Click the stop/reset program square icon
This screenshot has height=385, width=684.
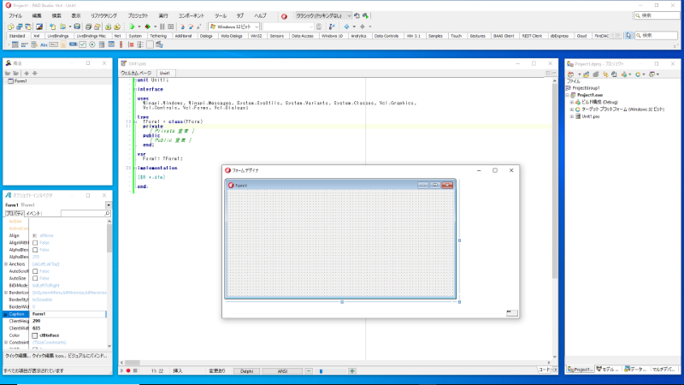171,27
